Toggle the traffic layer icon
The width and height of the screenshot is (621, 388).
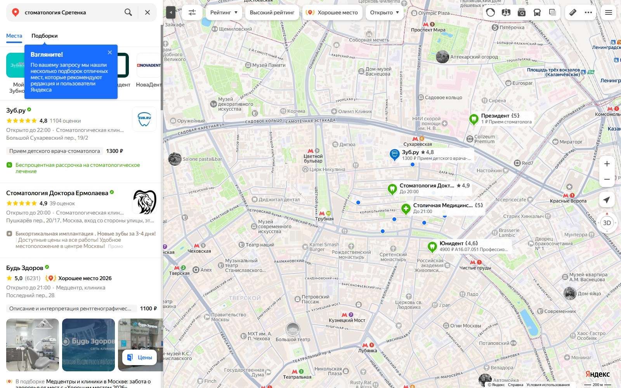(x=491, y=12)
